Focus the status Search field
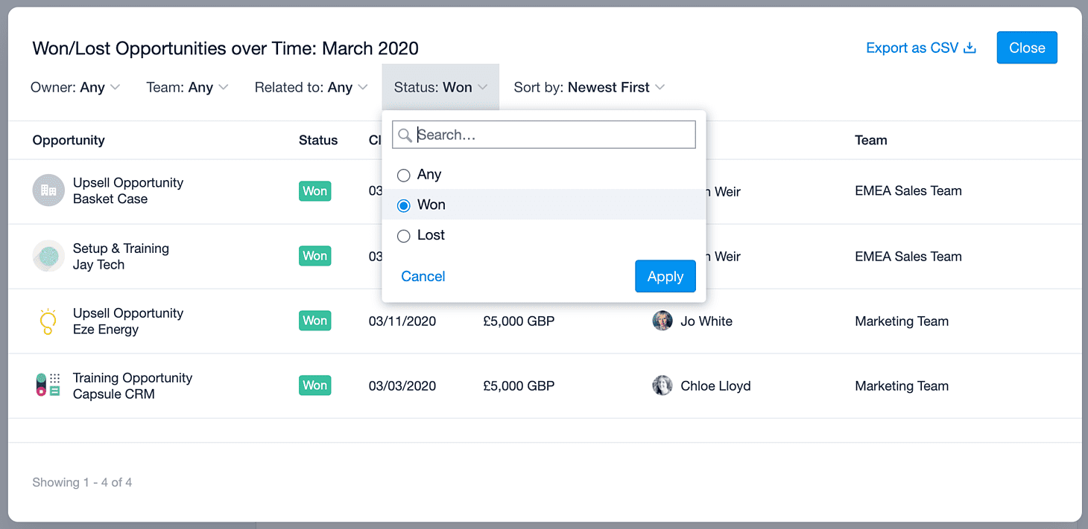 pyautogui.click(x=544, y=135)
